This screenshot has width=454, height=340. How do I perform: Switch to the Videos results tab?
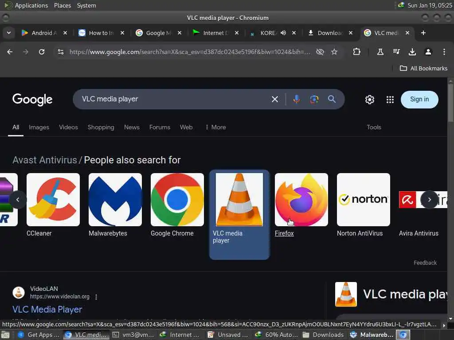[x=68, y=127]
